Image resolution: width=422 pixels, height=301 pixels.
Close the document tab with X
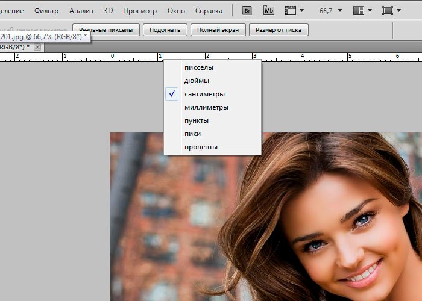(37, 47)
